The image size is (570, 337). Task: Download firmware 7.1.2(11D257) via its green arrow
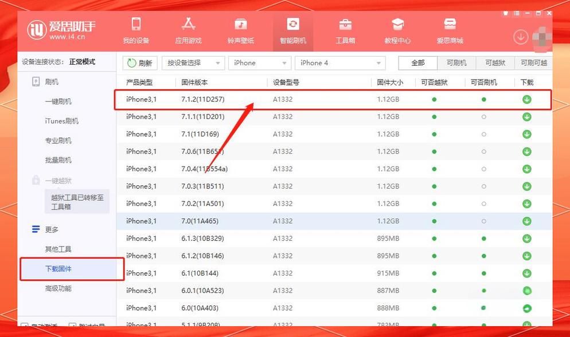[x=526, y=99]
